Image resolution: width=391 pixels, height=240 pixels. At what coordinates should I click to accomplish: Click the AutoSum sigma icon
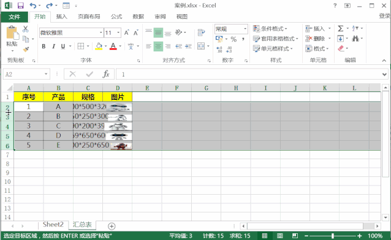tap(341, 28)
